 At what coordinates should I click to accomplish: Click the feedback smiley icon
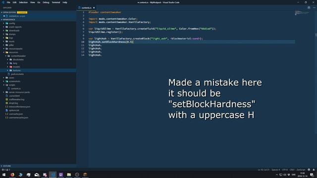[x=309, y=170]
